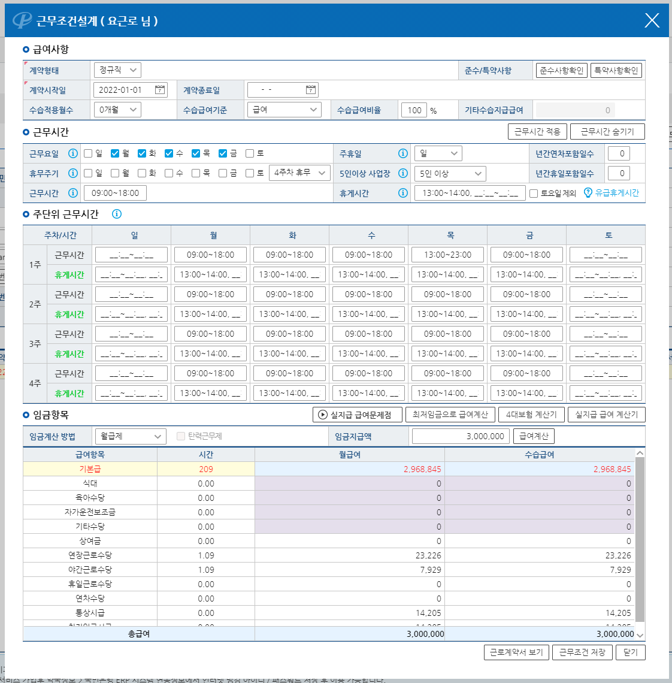Toggle the 토요일 제외 checkbox
Screen dimensions: 672x683
point(534,194)
